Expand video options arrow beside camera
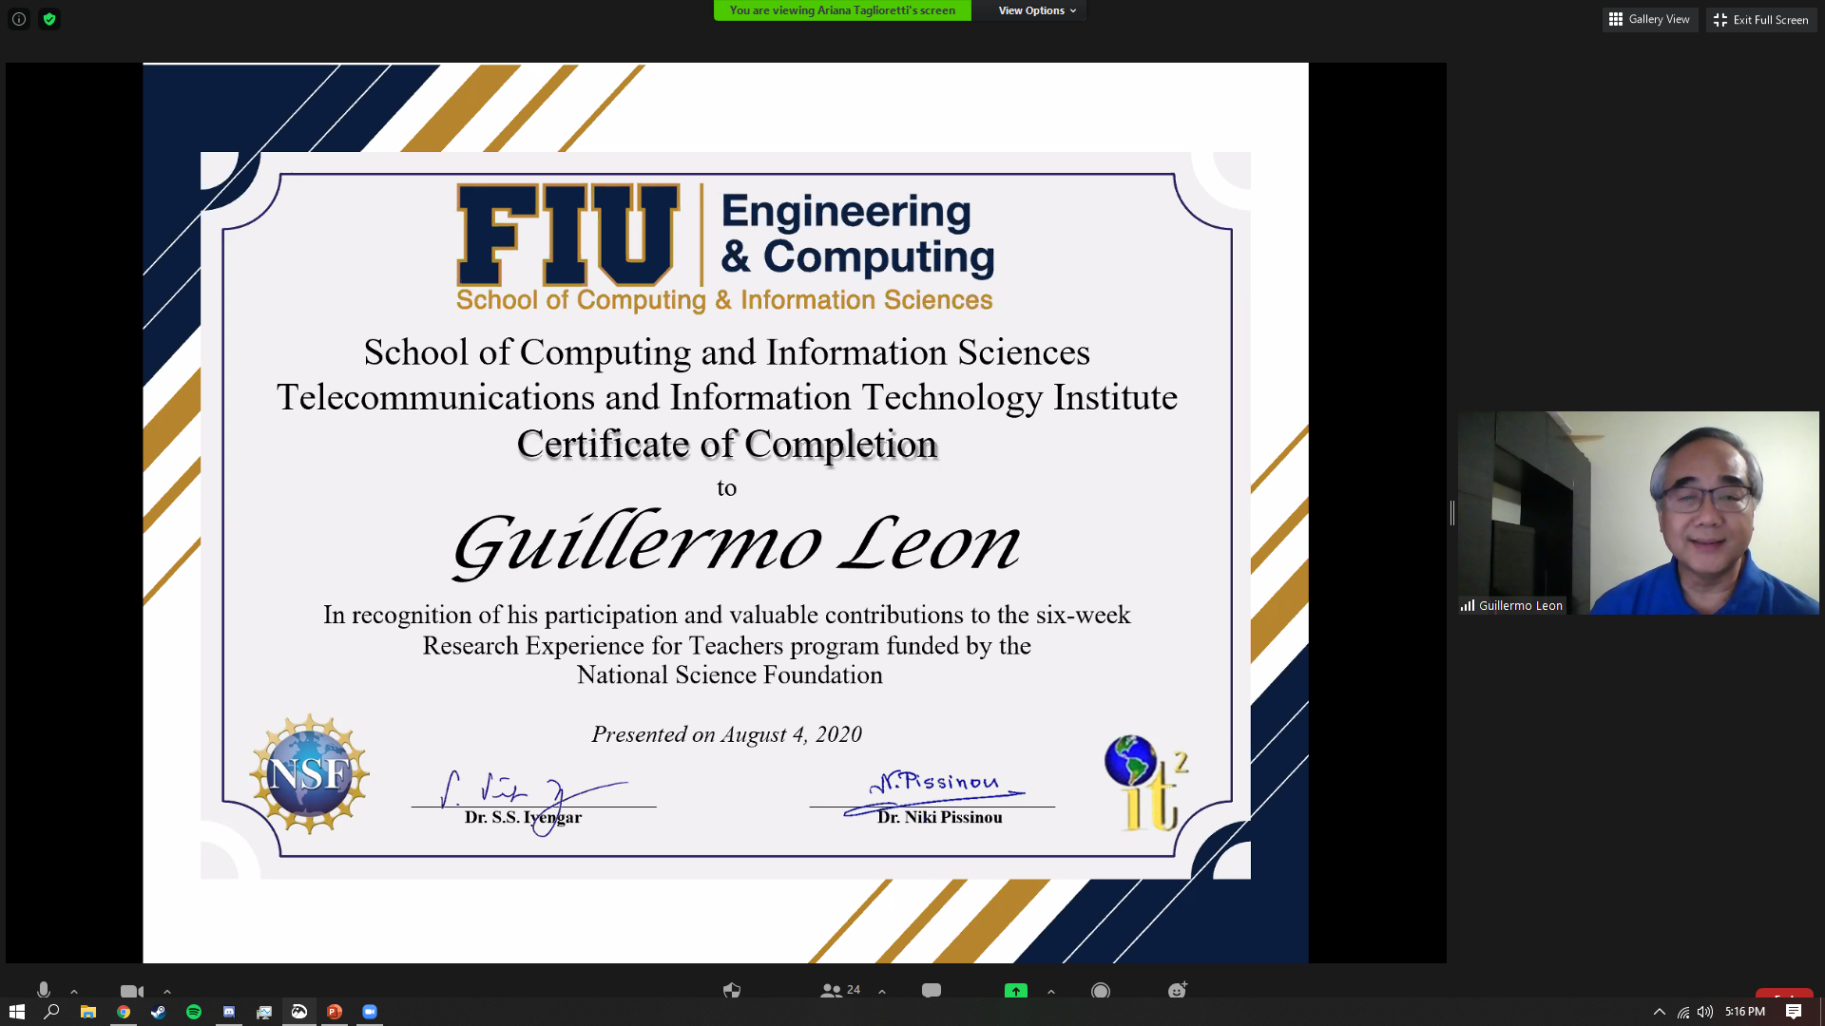 (167, 991)
